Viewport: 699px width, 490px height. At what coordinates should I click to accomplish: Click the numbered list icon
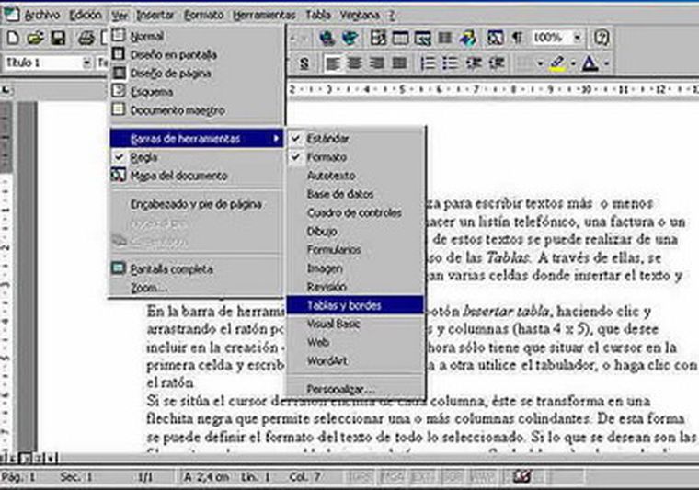[x=428, y=63]
